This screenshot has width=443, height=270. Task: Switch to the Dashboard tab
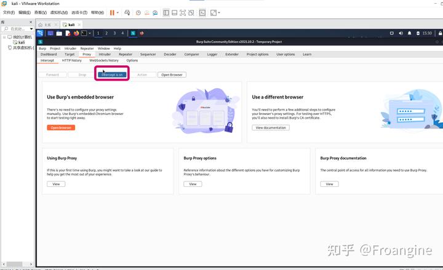(49, 54)
